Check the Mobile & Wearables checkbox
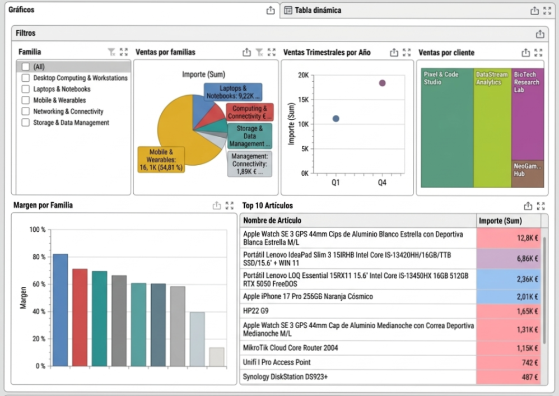 25,100
